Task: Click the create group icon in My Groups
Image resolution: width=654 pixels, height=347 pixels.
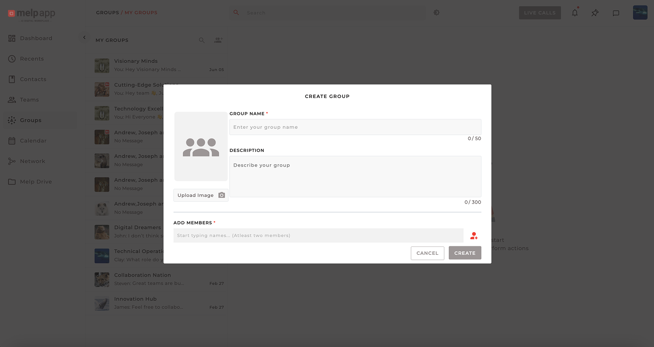Action: click(218, 40)
